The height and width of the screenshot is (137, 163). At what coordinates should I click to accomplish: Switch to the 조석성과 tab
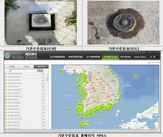coord(26,66)
